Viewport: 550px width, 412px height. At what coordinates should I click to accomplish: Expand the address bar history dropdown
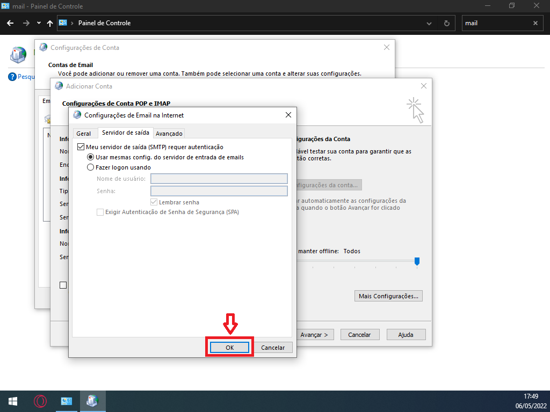click(x=429, y=23)
